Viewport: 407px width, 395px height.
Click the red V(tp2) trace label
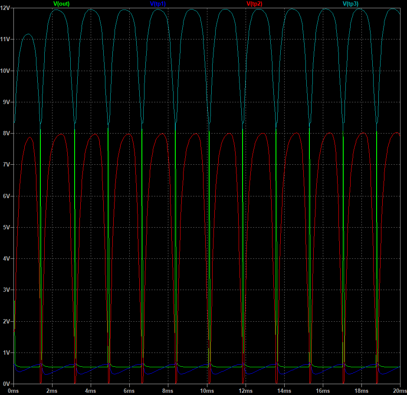(x=254, y=4)
